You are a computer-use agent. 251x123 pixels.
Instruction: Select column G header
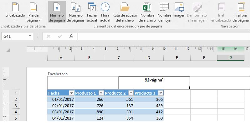[231, 58]
